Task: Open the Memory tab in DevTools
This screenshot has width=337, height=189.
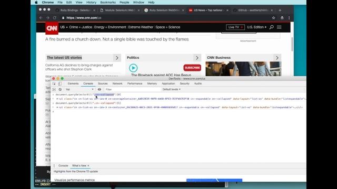Action: point(152,83)
